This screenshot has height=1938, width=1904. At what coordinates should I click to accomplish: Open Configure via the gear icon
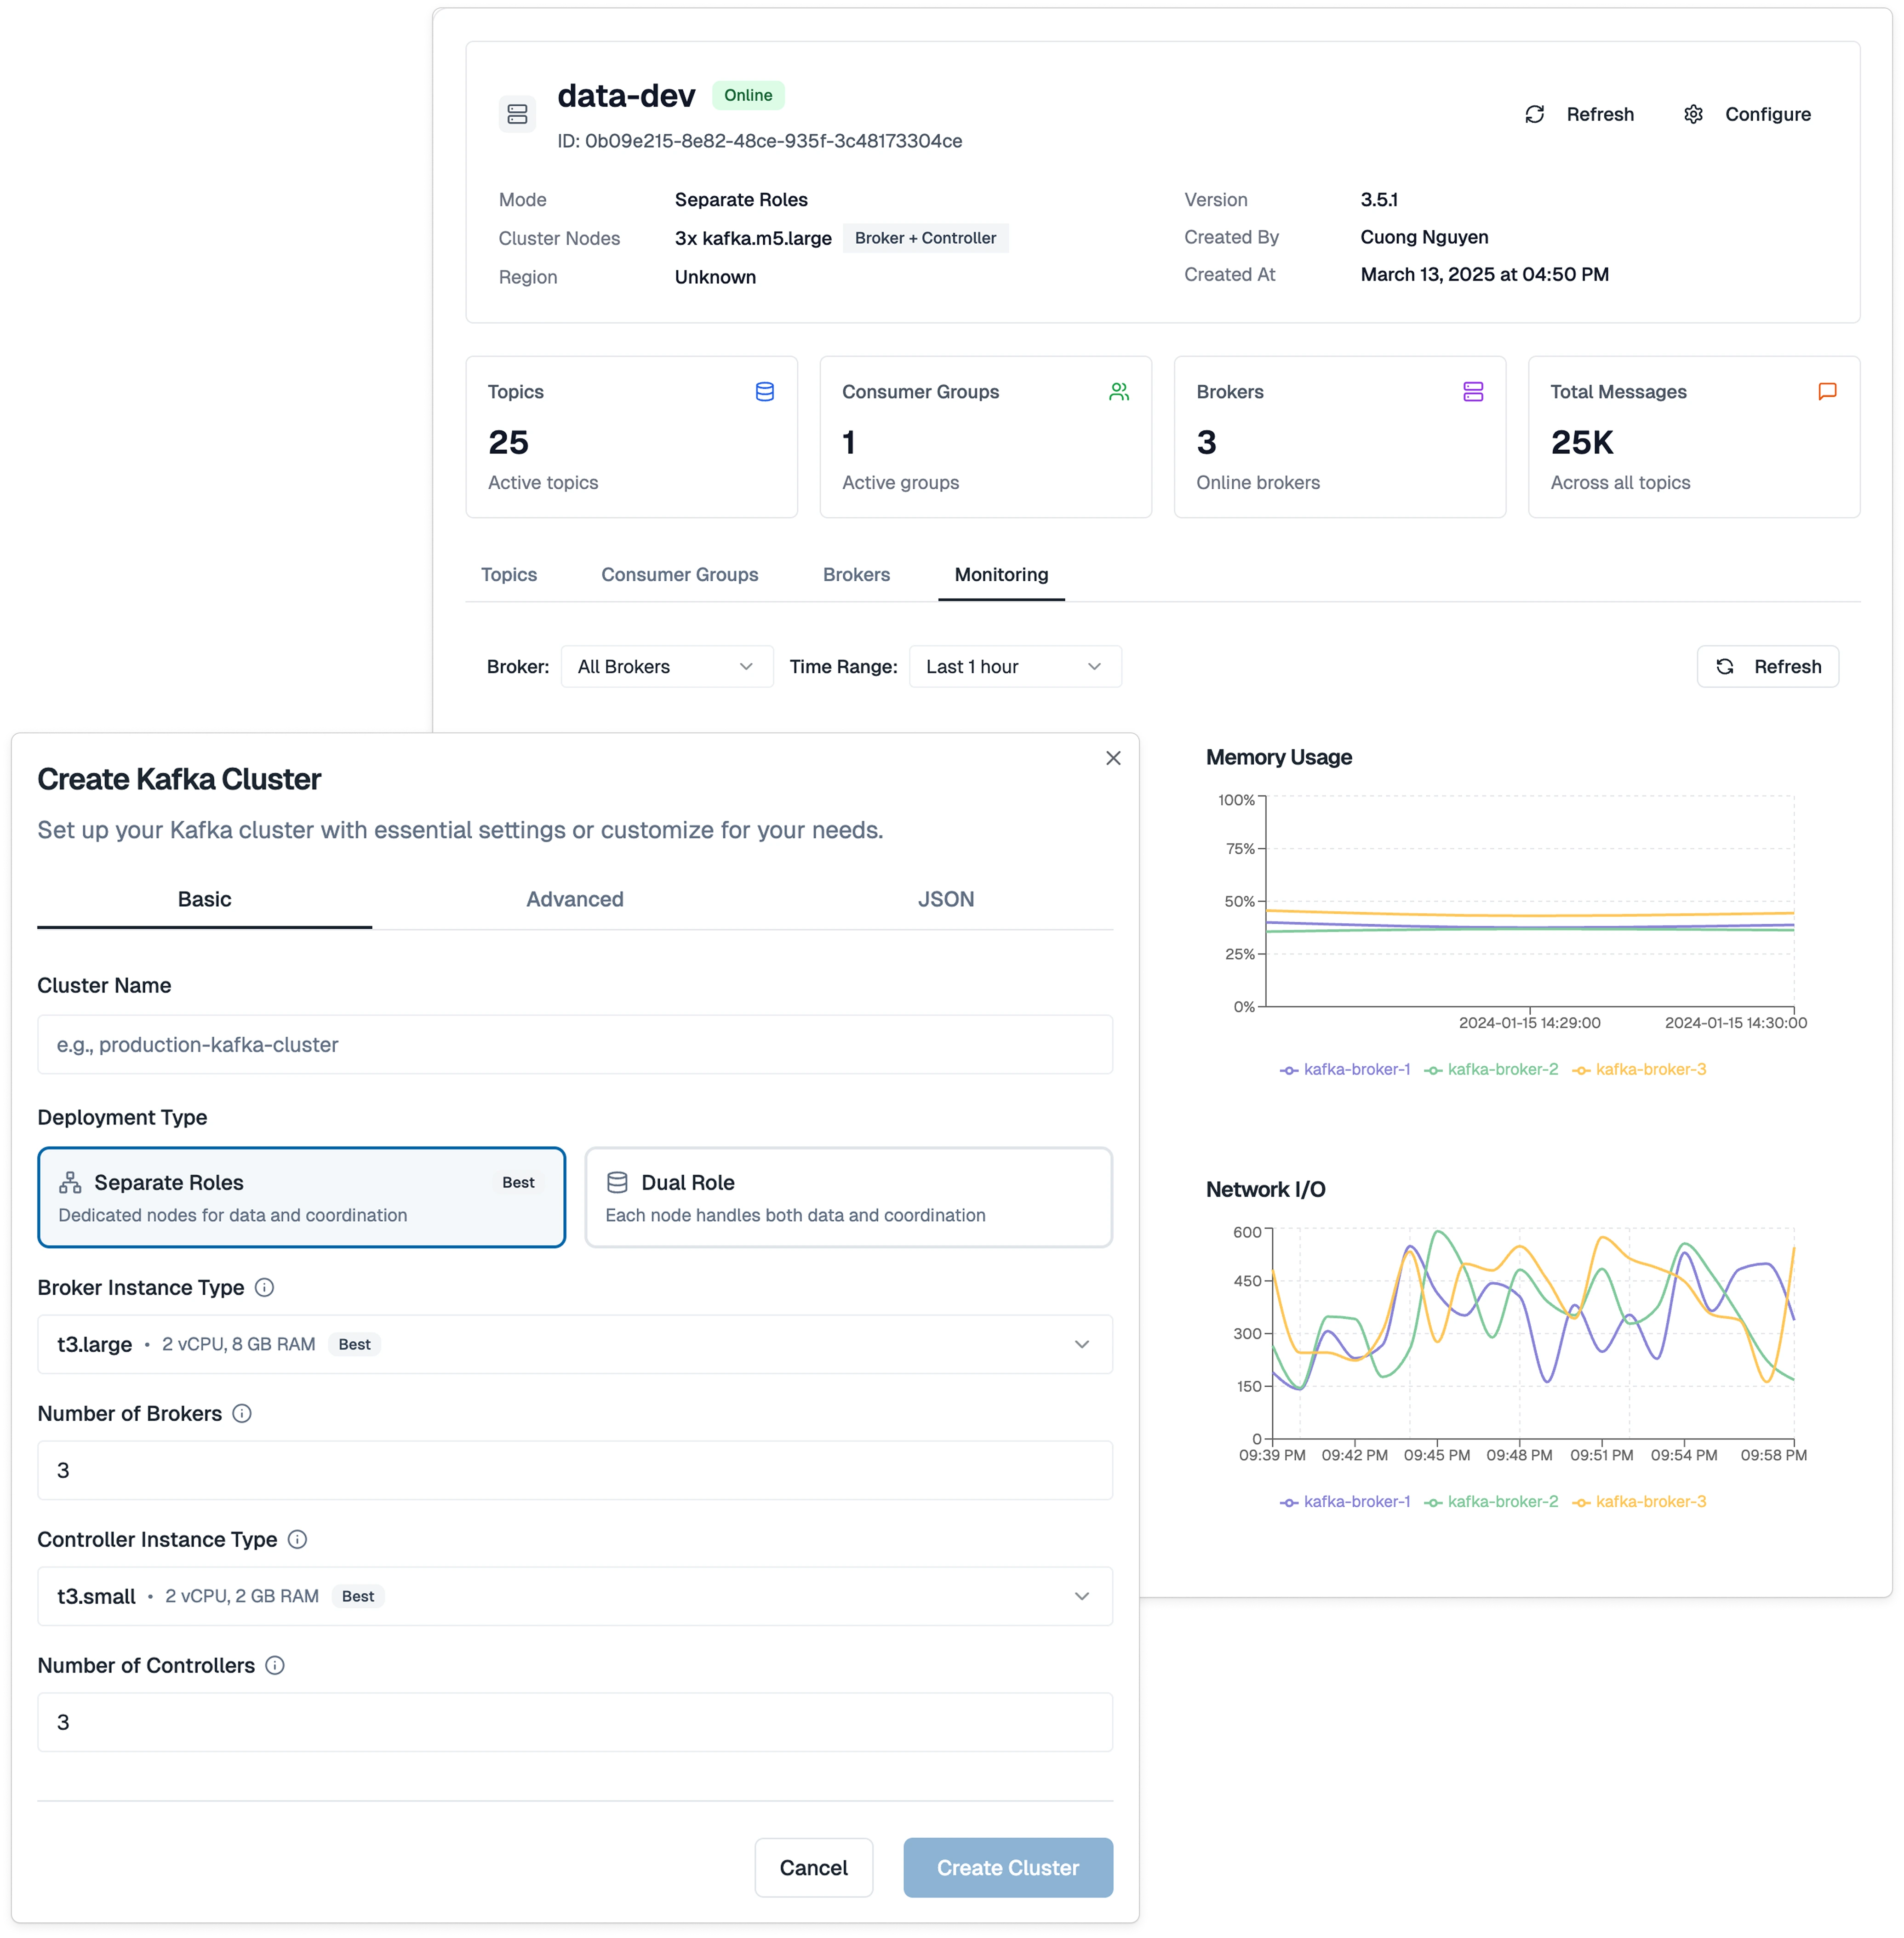[x=1694, y=114]
